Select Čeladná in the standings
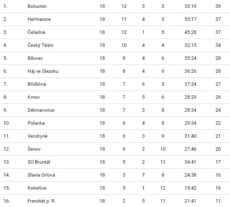 (36, 32)
